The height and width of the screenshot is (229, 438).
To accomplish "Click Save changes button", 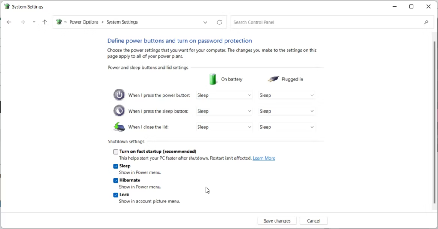I will [277, 221].
